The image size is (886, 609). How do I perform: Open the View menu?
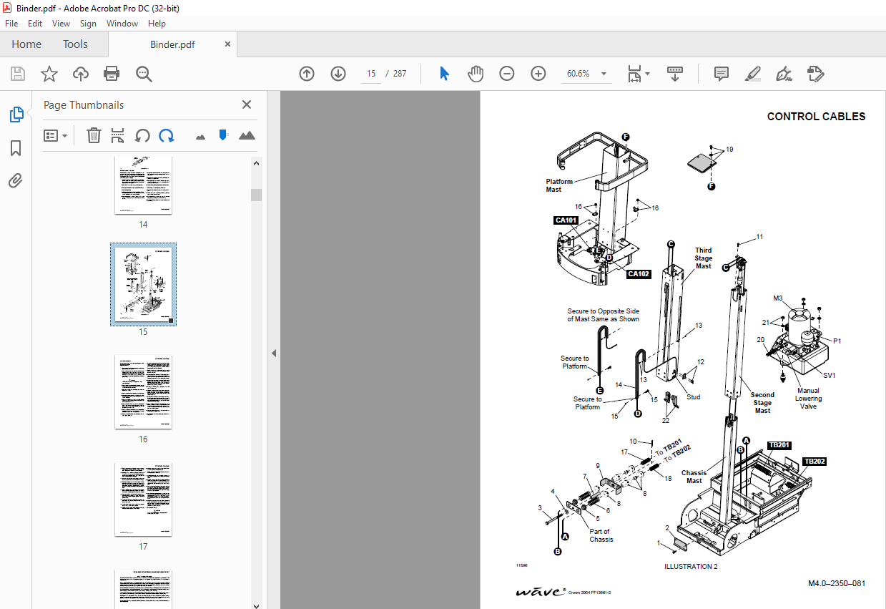(x=61, y=24)
